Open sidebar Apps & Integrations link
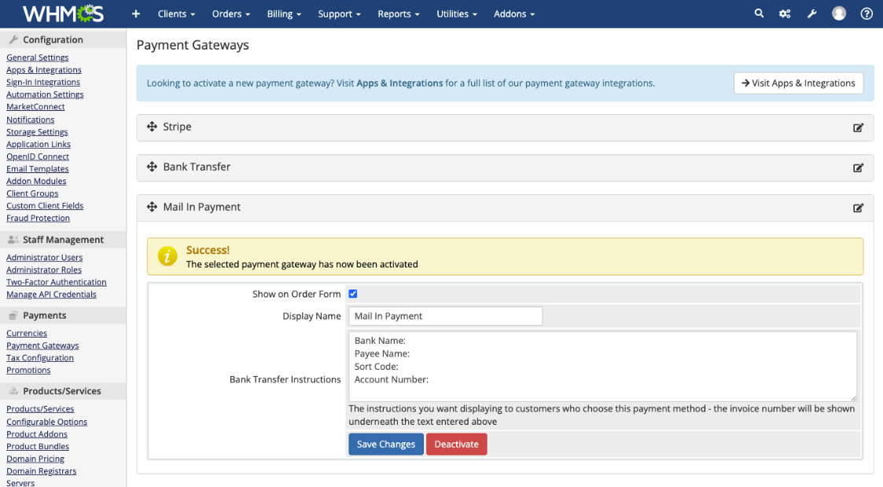 tap(44, 70)
